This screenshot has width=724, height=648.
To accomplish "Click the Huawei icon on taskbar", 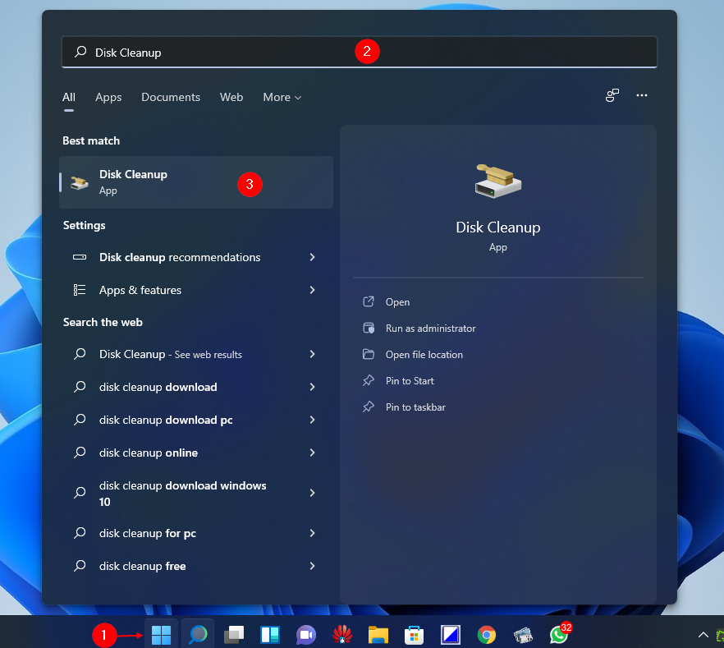I will click(x=342, y=635).
